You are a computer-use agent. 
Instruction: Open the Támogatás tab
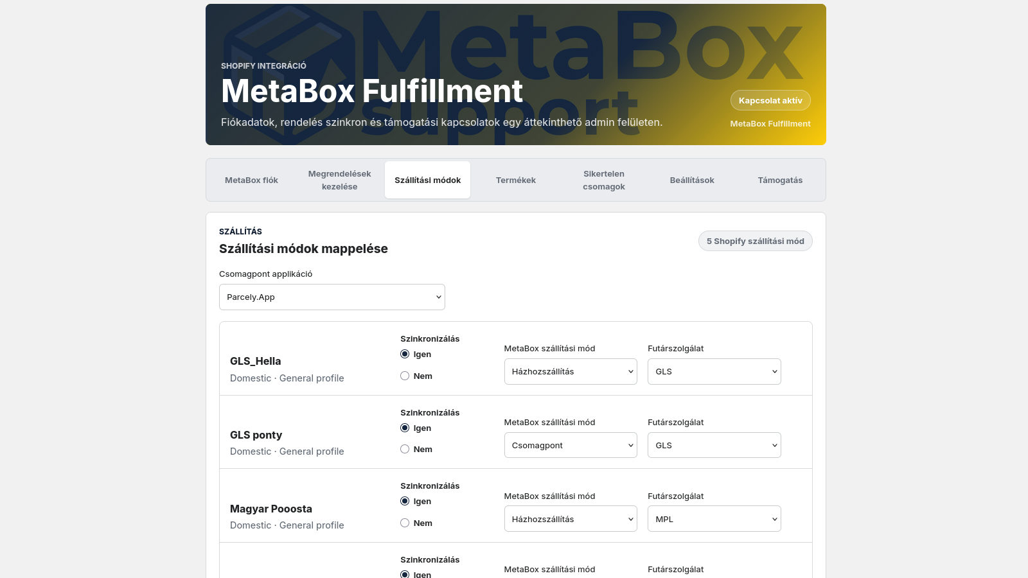(x=780, y=180)
